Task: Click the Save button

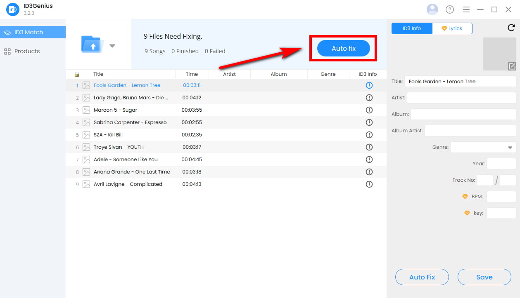Action: pyautogui.click(x=484, y=277)
